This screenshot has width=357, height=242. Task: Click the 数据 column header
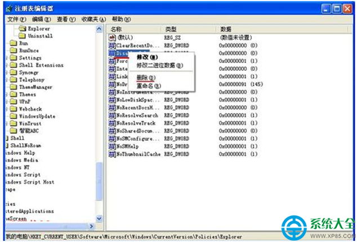tap(226, 29)
